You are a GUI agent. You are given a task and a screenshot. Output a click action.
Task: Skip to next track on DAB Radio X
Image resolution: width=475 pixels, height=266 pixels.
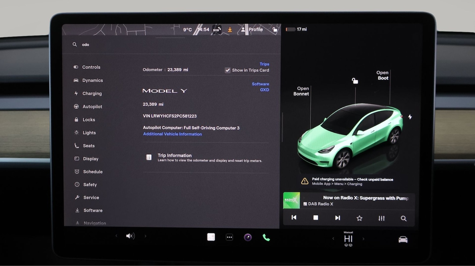click(337, 218)
